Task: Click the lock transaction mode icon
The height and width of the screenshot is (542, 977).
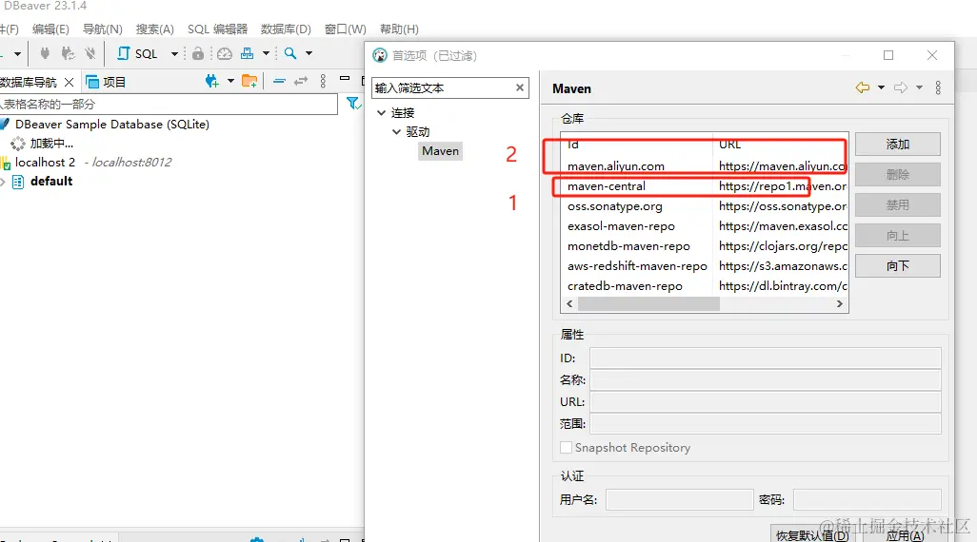Action: (198, 53)
